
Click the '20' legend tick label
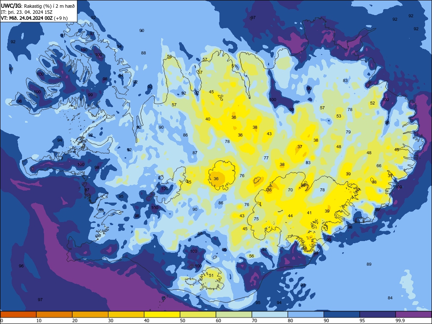[x=75, y=321]
